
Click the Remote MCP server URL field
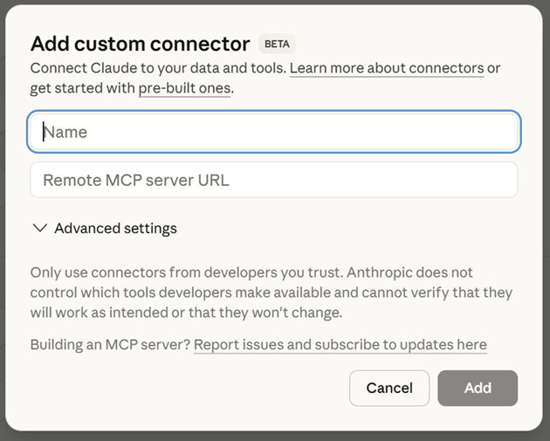(x=274, y=180)
